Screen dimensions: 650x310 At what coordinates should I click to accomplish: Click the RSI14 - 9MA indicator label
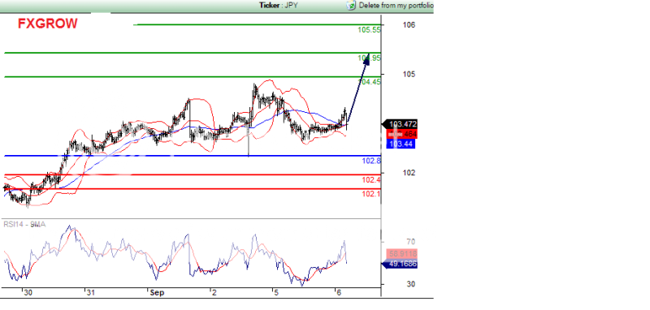pyautogui.click(x=25, y=224)
